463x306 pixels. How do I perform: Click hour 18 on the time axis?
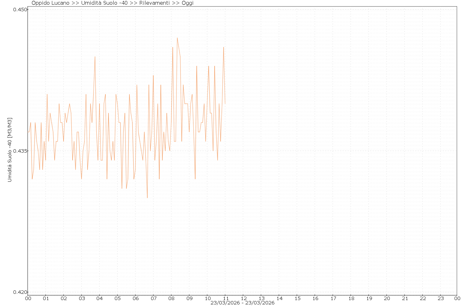[351, 298]
